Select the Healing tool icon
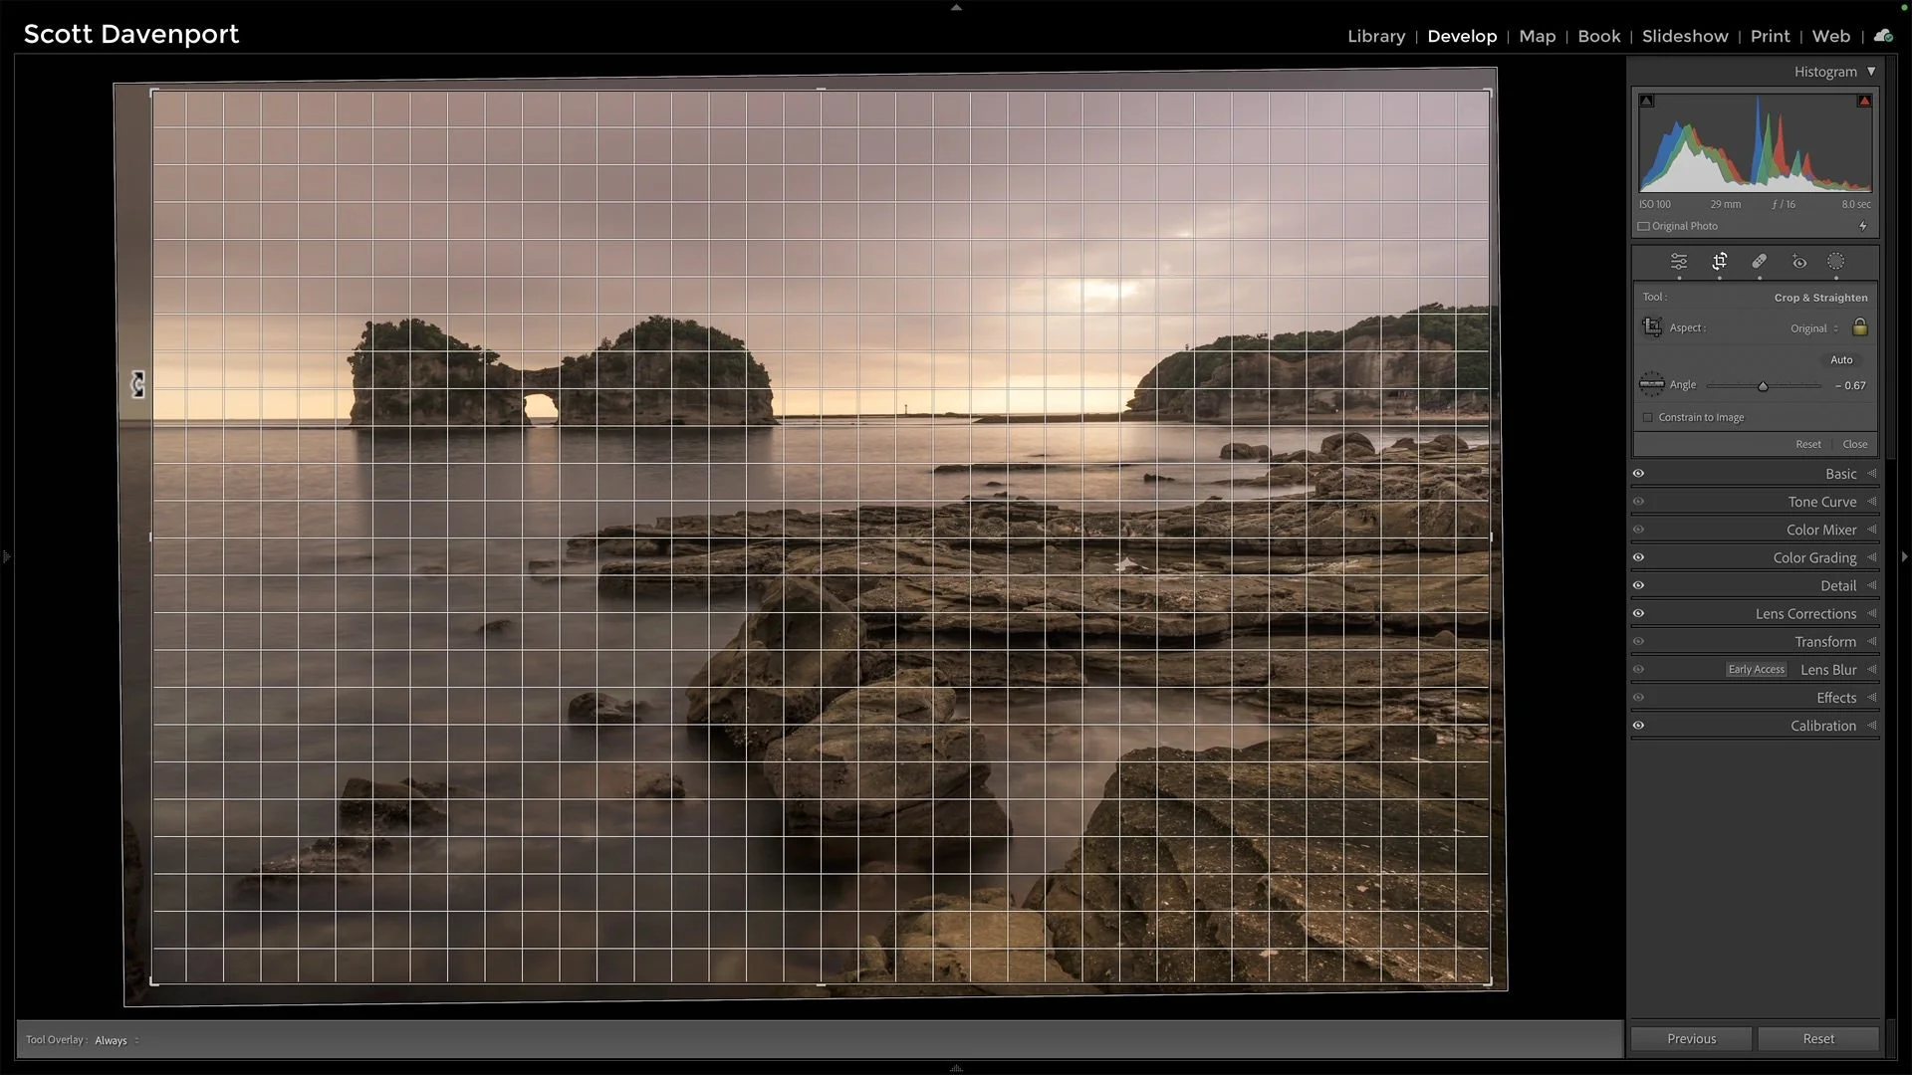The width and height of the screenshot is (1912, 1075). (x=1758, y=262)
